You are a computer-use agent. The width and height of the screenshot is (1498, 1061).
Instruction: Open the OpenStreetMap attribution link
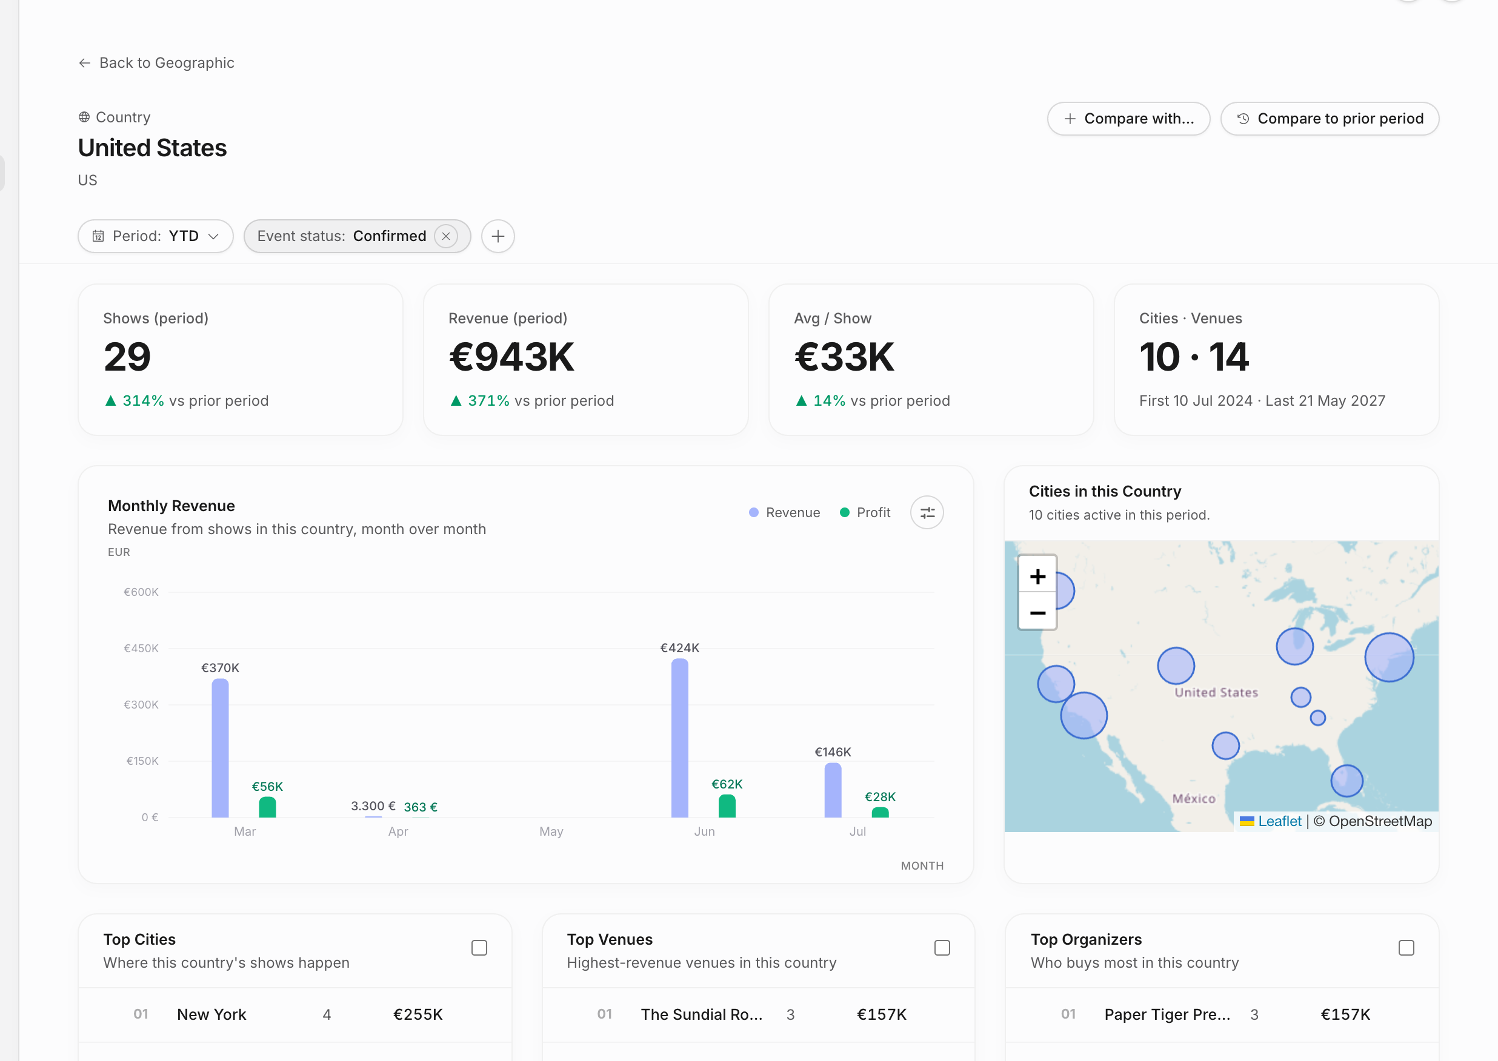pyautogui.click(x=1380, y=821)
